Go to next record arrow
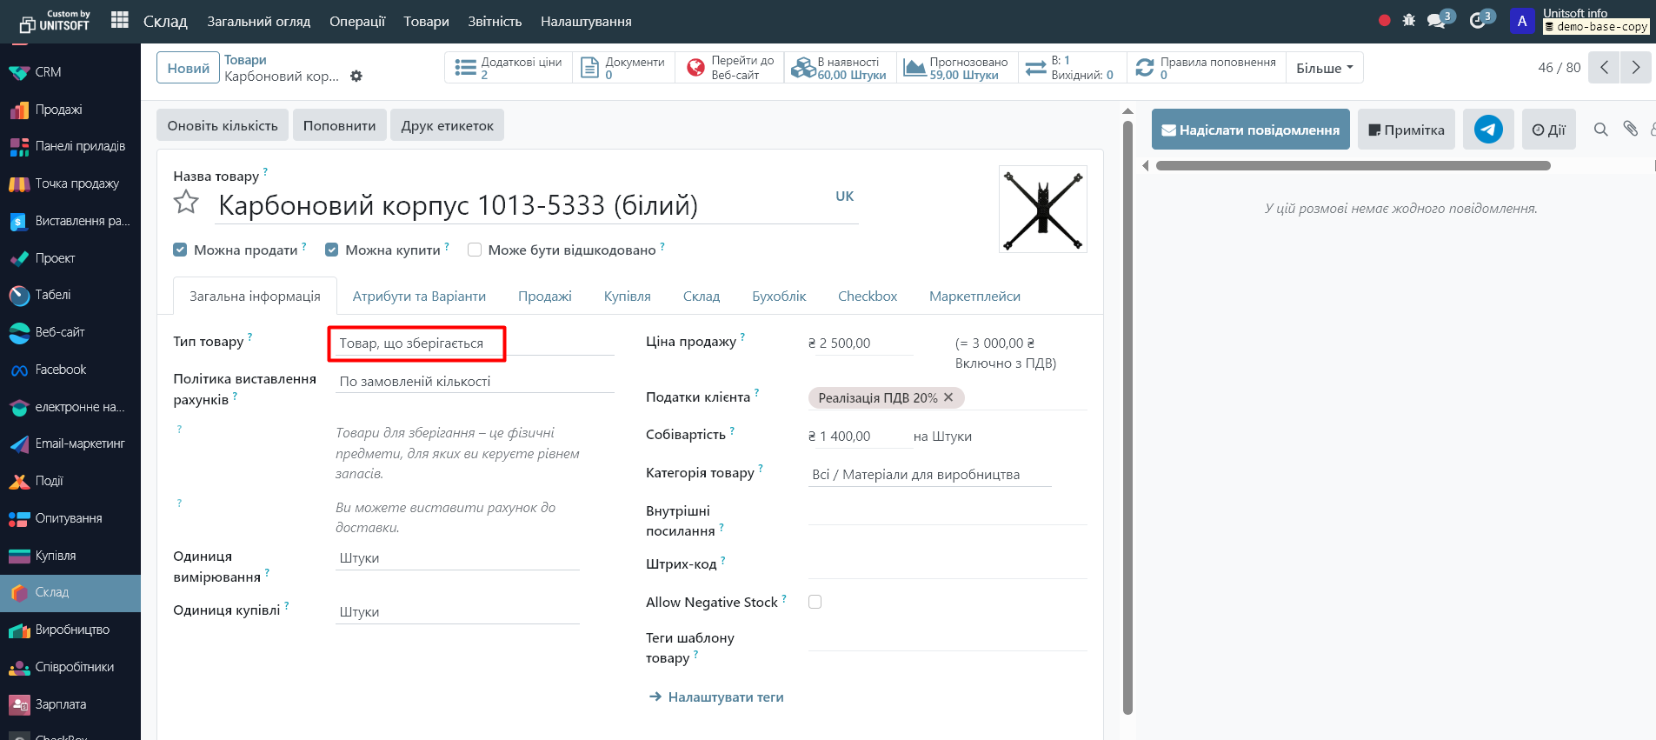Viewport: 1656px width, 740px height. coord(1635,68)
